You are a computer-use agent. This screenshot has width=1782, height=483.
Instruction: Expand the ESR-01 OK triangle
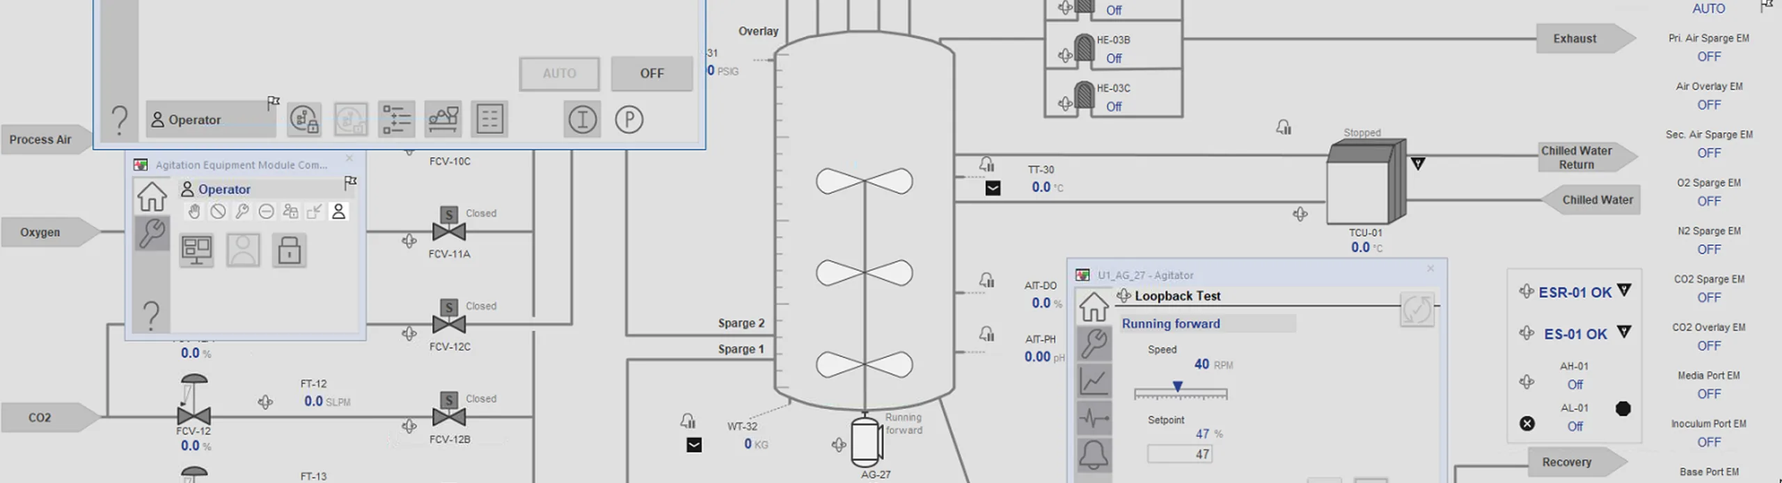(1624, 290)
